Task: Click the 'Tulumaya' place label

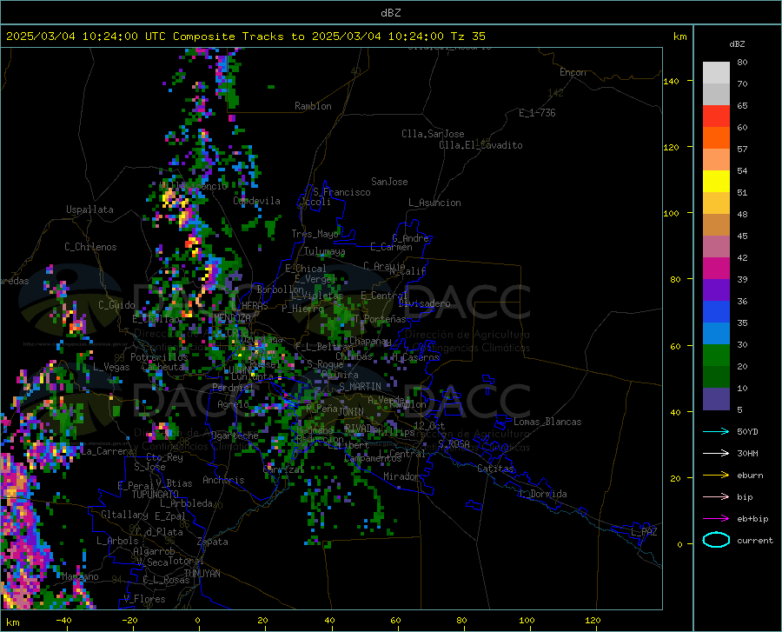Action: [x=324, y=251]
